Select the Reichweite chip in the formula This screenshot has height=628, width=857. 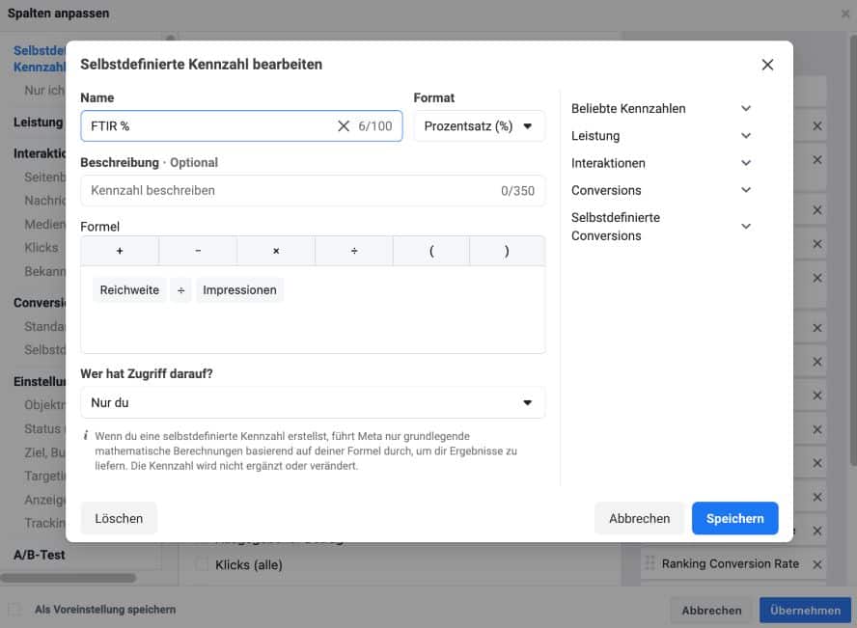129,290
